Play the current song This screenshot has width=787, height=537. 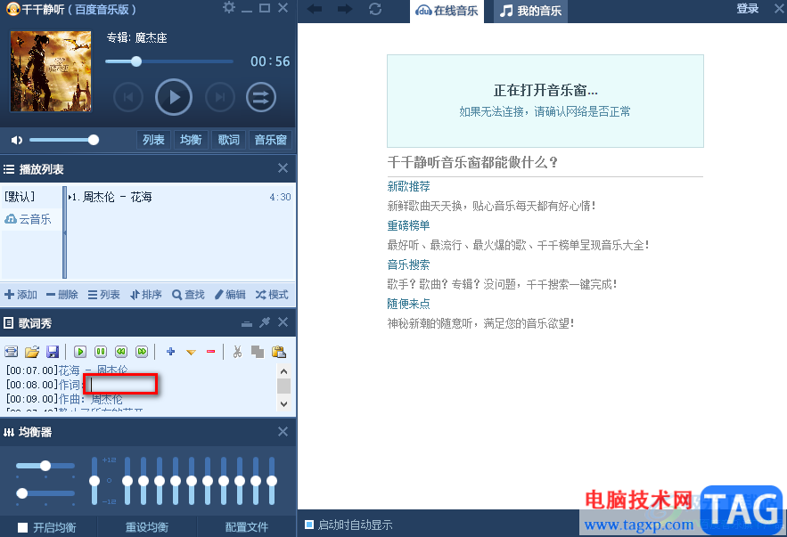coord(174,97)
